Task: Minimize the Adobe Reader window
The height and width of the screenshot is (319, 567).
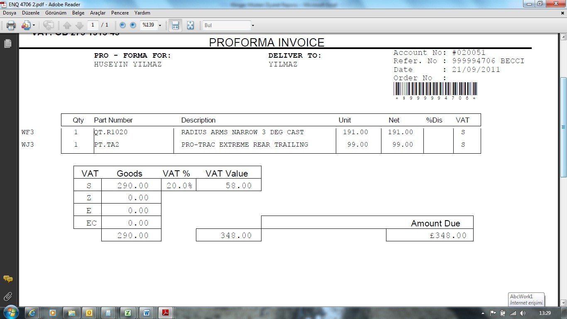Action: click(528, 4)
